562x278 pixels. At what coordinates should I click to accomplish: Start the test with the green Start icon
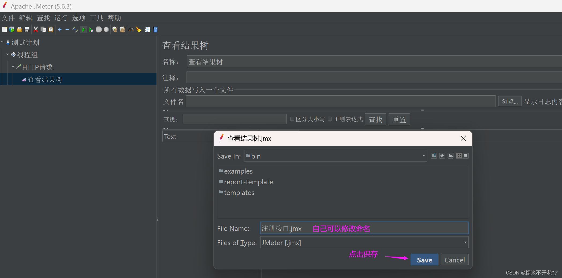point(84,29)
